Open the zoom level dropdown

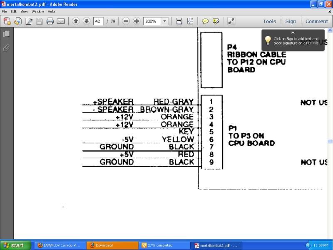[x=164, y=21]
